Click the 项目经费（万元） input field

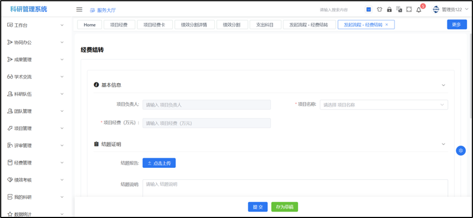[x=207, y=123]
